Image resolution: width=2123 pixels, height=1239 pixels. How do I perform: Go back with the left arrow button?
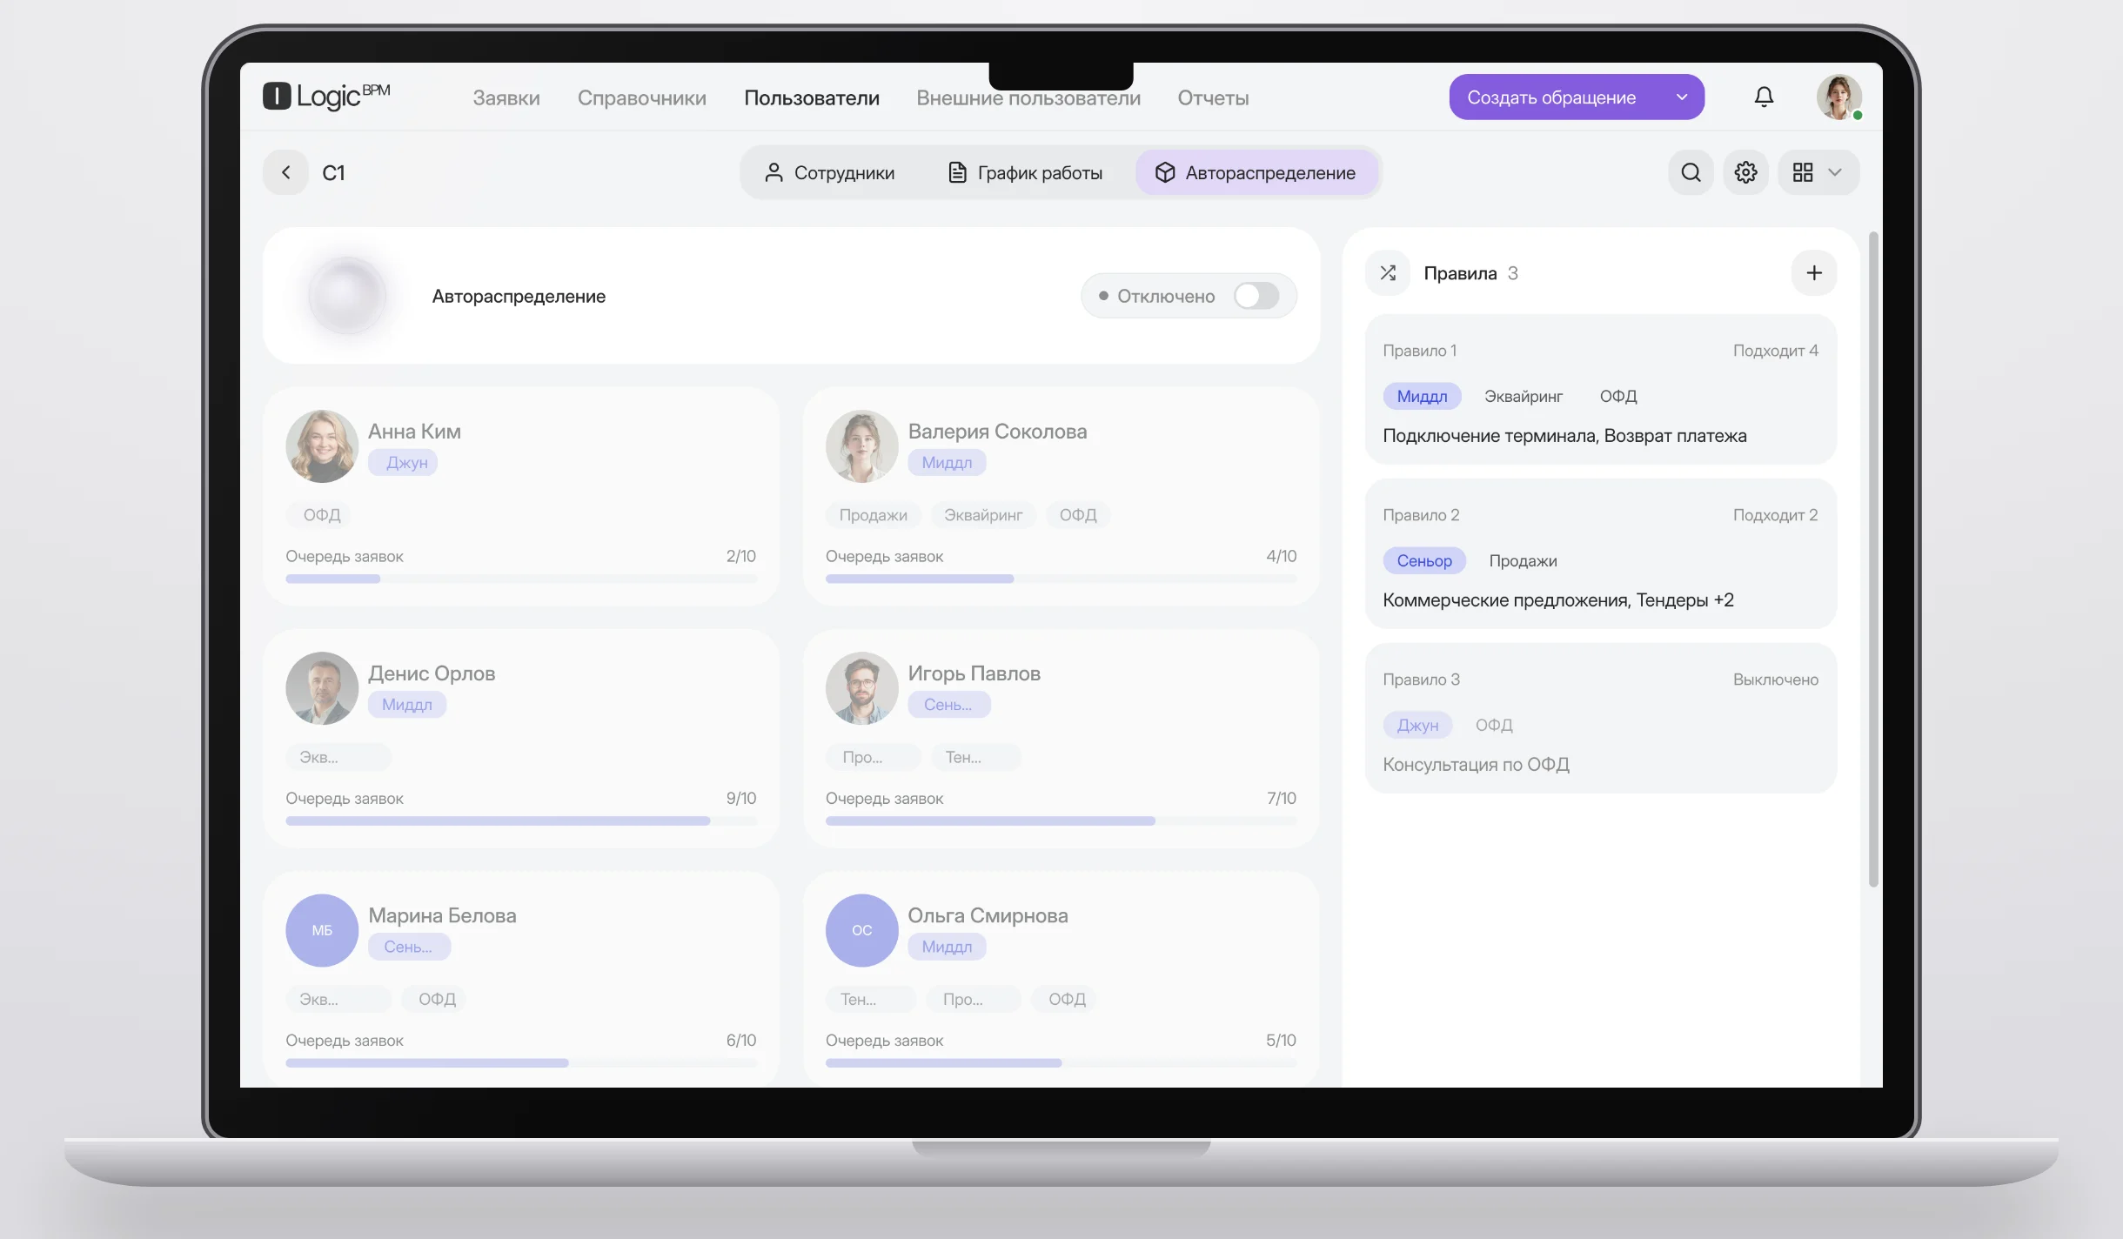pyautogui.click(x=285, y=172)
